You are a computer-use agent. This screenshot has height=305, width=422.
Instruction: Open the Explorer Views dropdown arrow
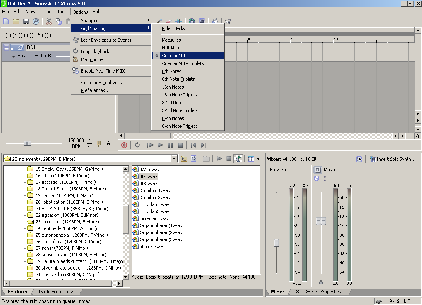(258, 159)
